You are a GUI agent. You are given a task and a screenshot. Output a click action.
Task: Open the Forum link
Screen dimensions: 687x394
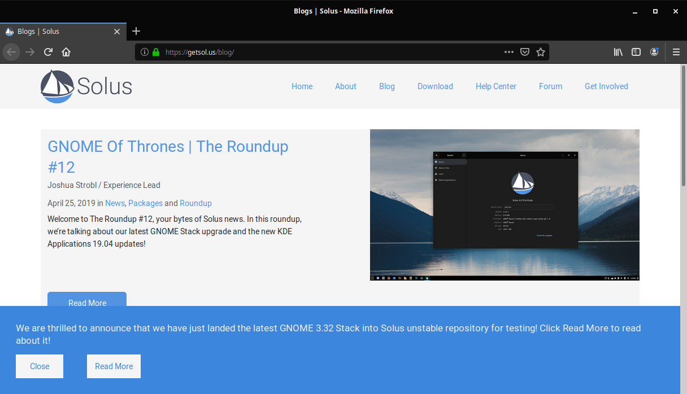pos(551,86)
